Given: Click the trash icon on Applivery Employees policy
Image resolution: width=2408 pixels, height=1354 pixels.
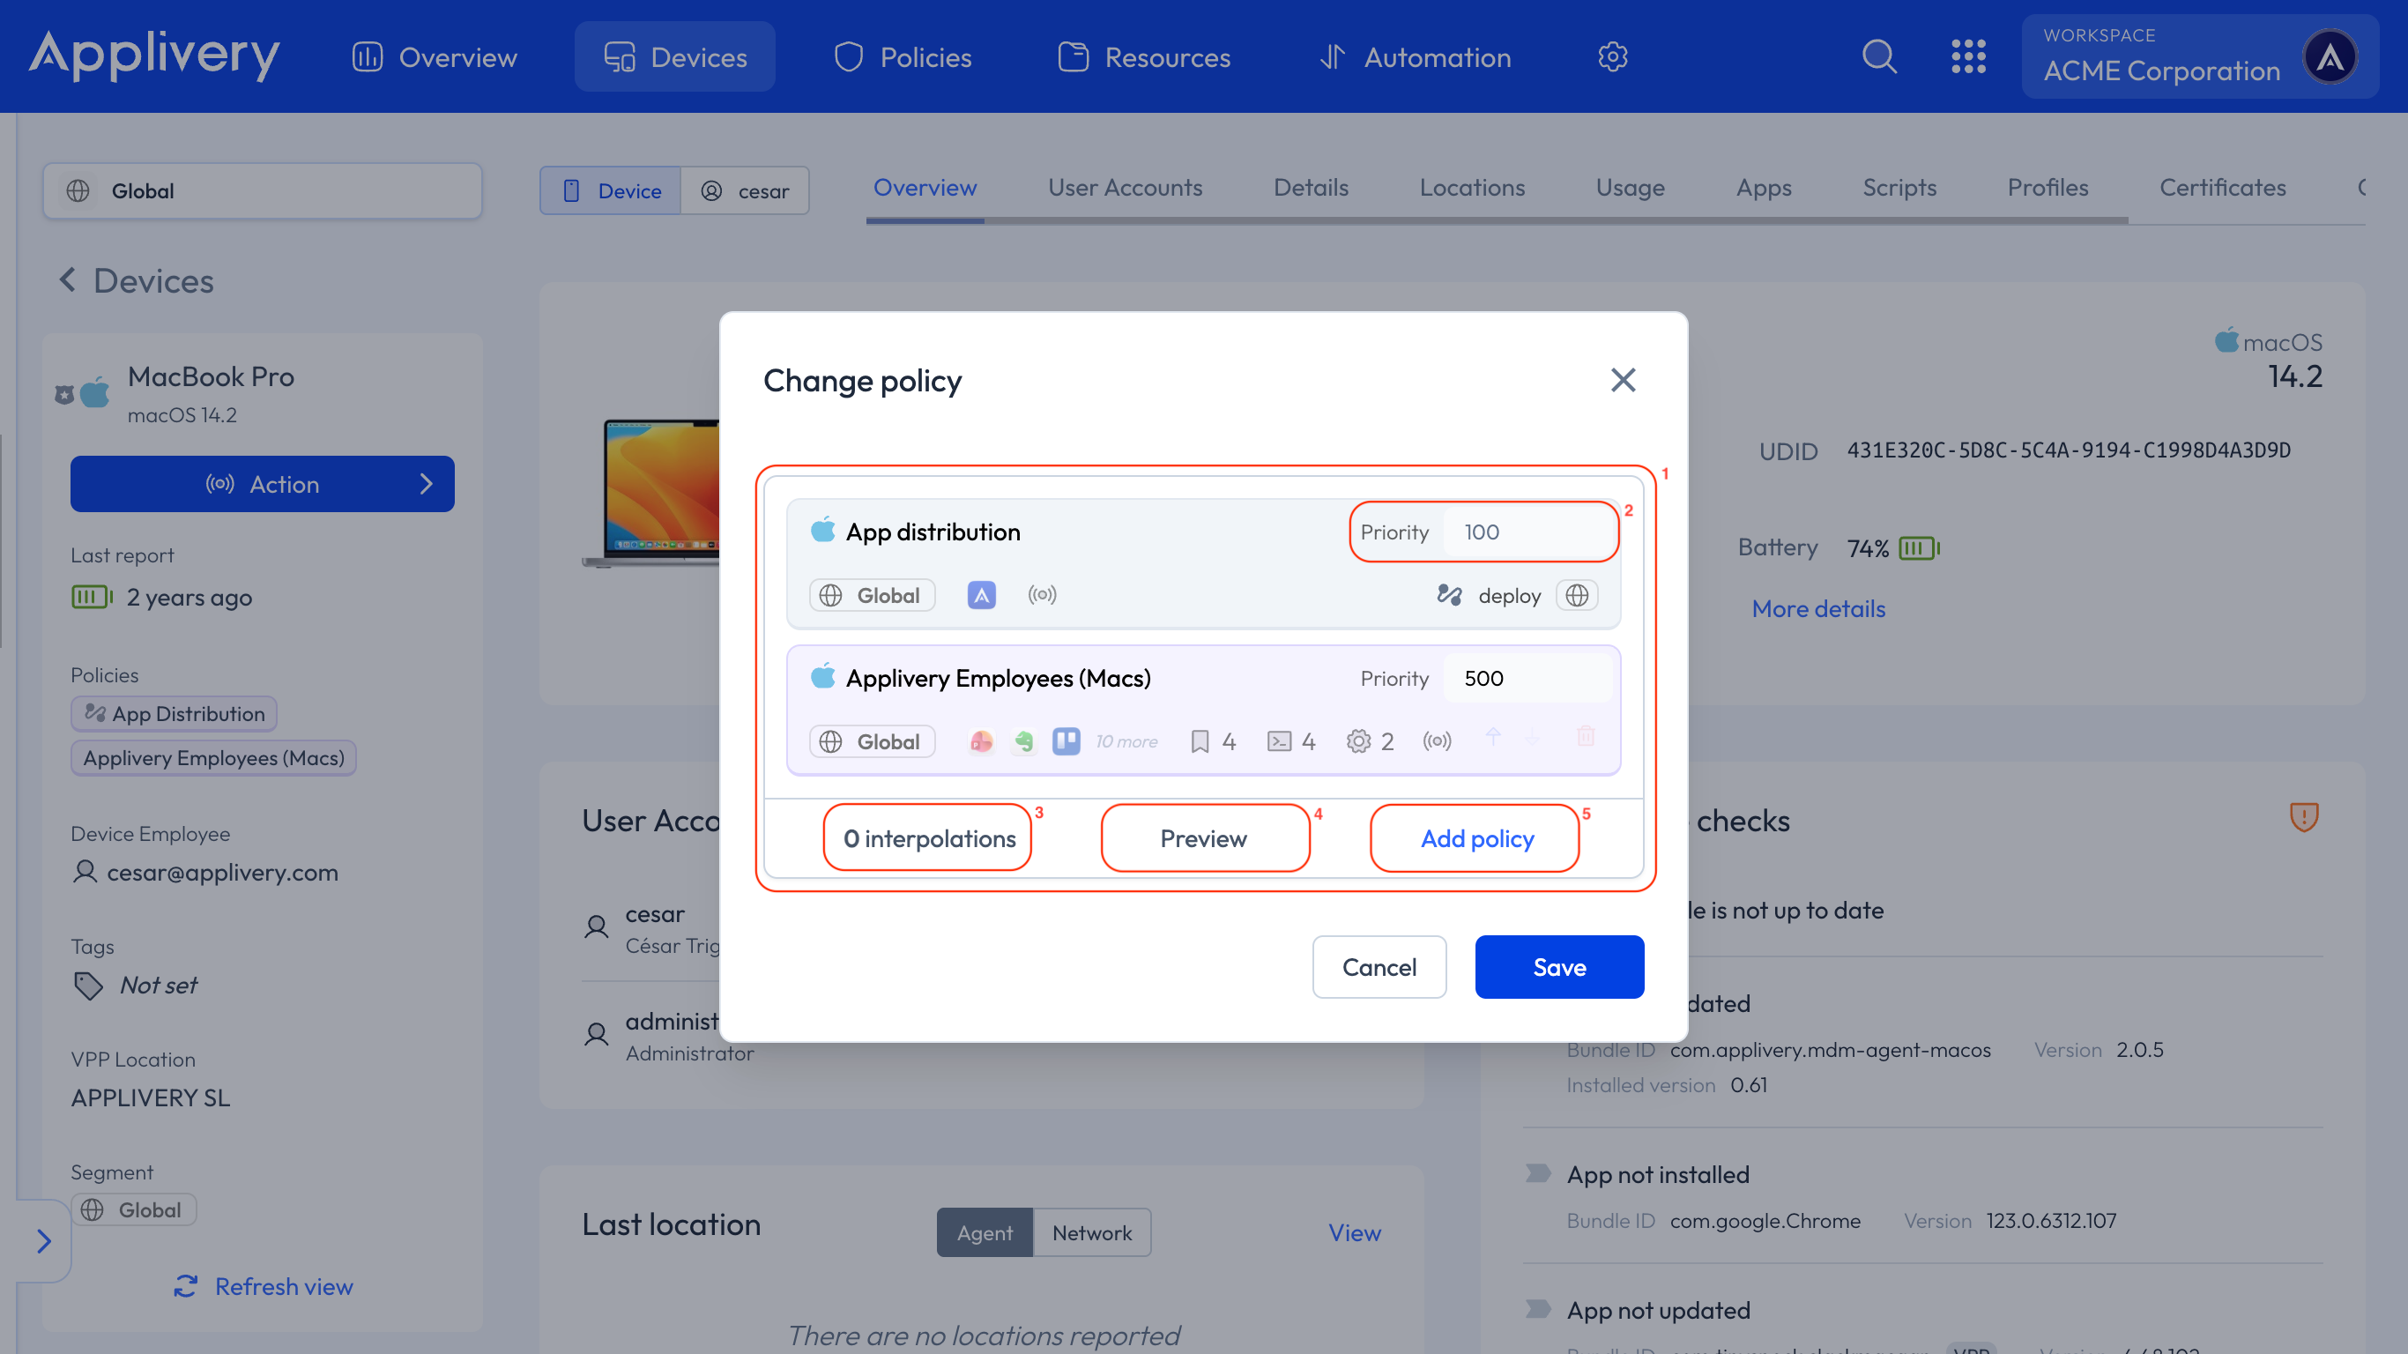Looking at the screenshot, I should (x=1586, y=737).
